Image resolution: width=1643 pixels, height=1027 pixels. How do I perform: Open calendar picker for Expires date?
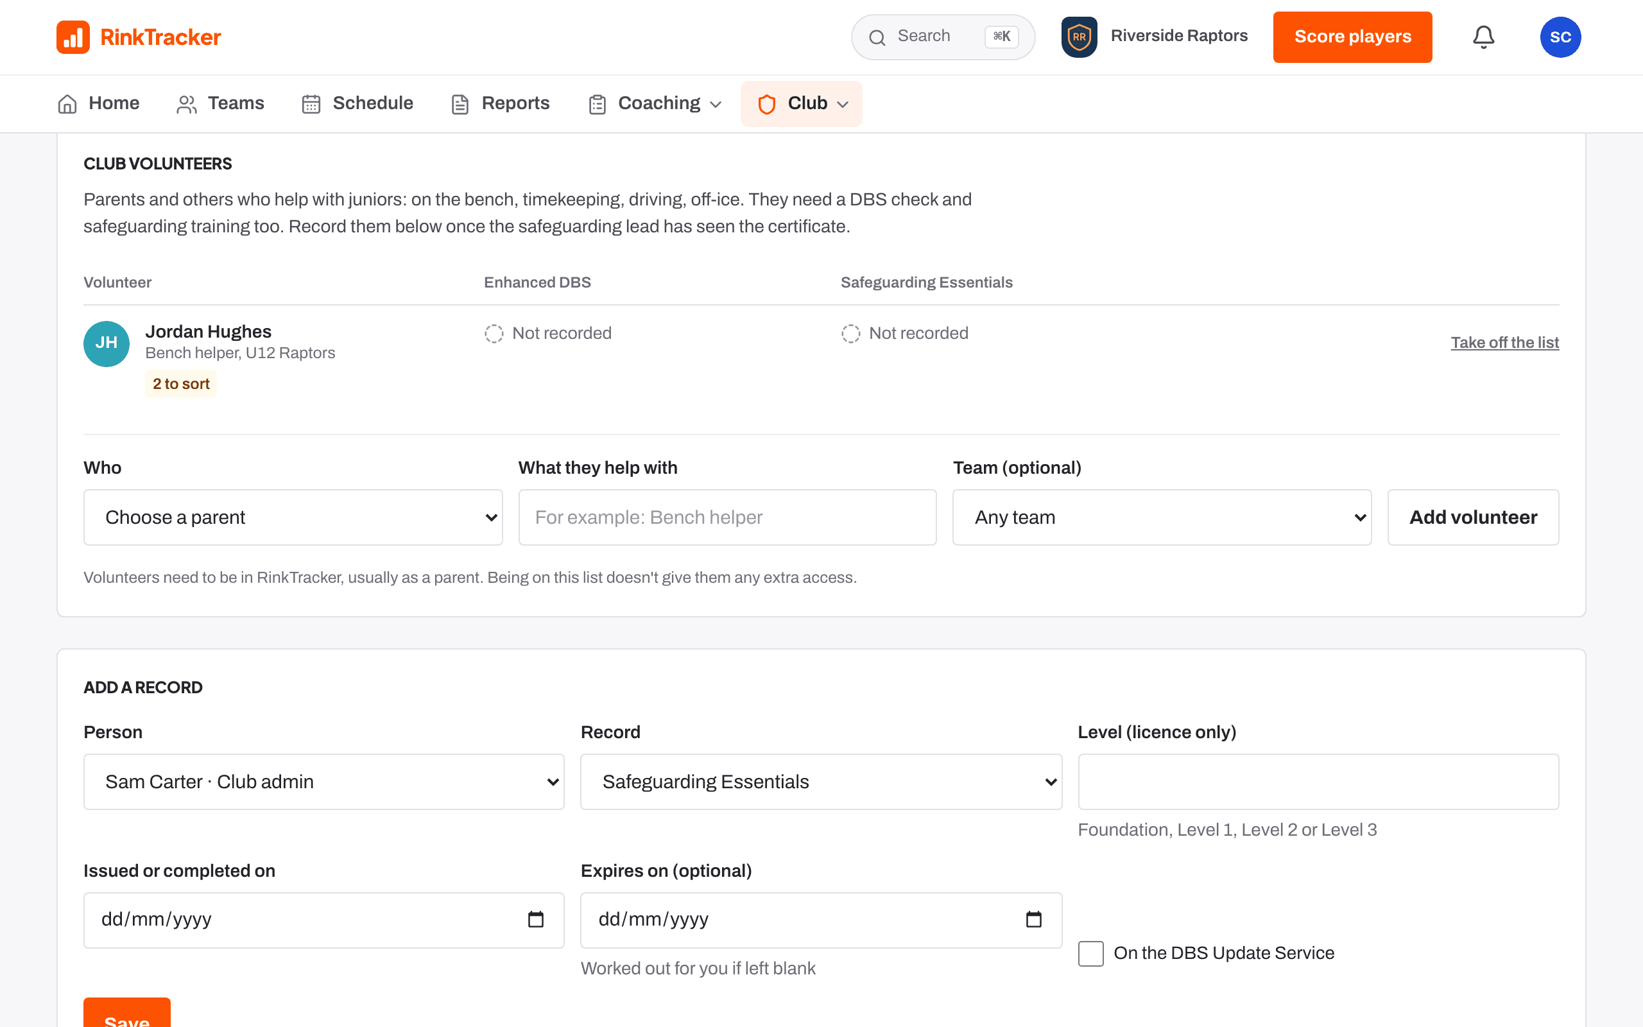point(1033,919)
